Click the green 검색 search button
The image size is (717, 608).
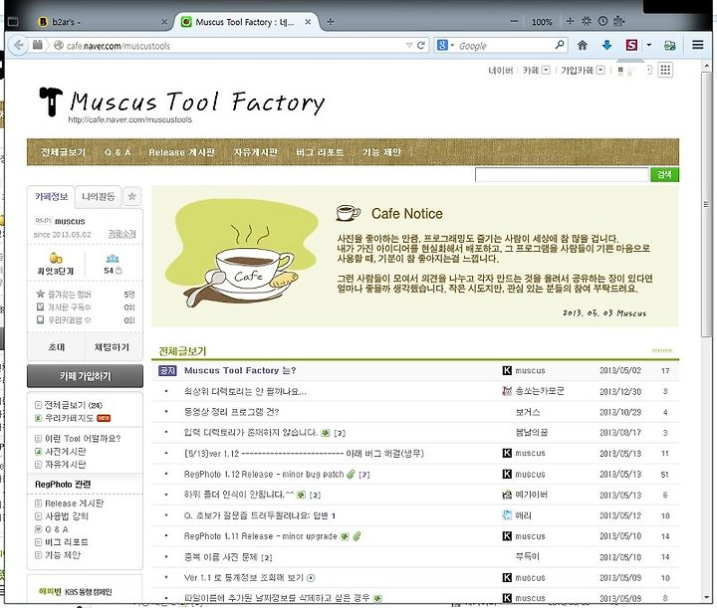click(664, 174)
